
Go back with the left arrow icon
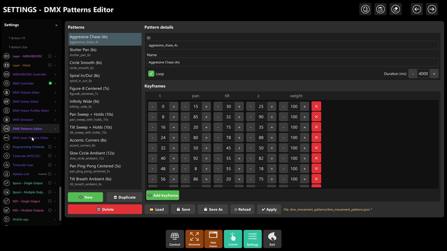(417, 9)
